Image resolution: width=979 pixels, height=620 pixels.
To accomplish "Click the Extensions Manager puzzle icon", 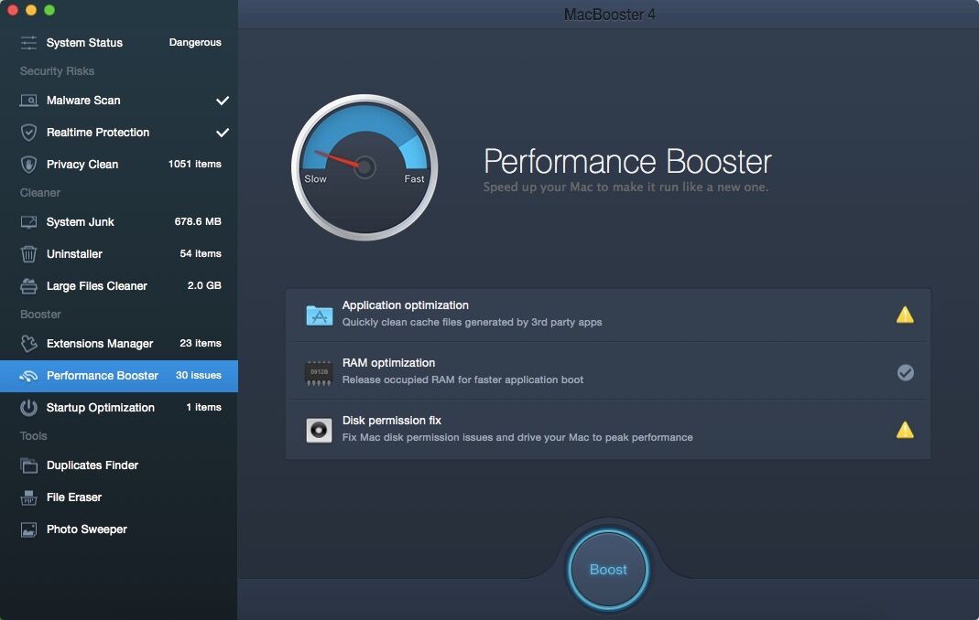I will pos(28,344).
